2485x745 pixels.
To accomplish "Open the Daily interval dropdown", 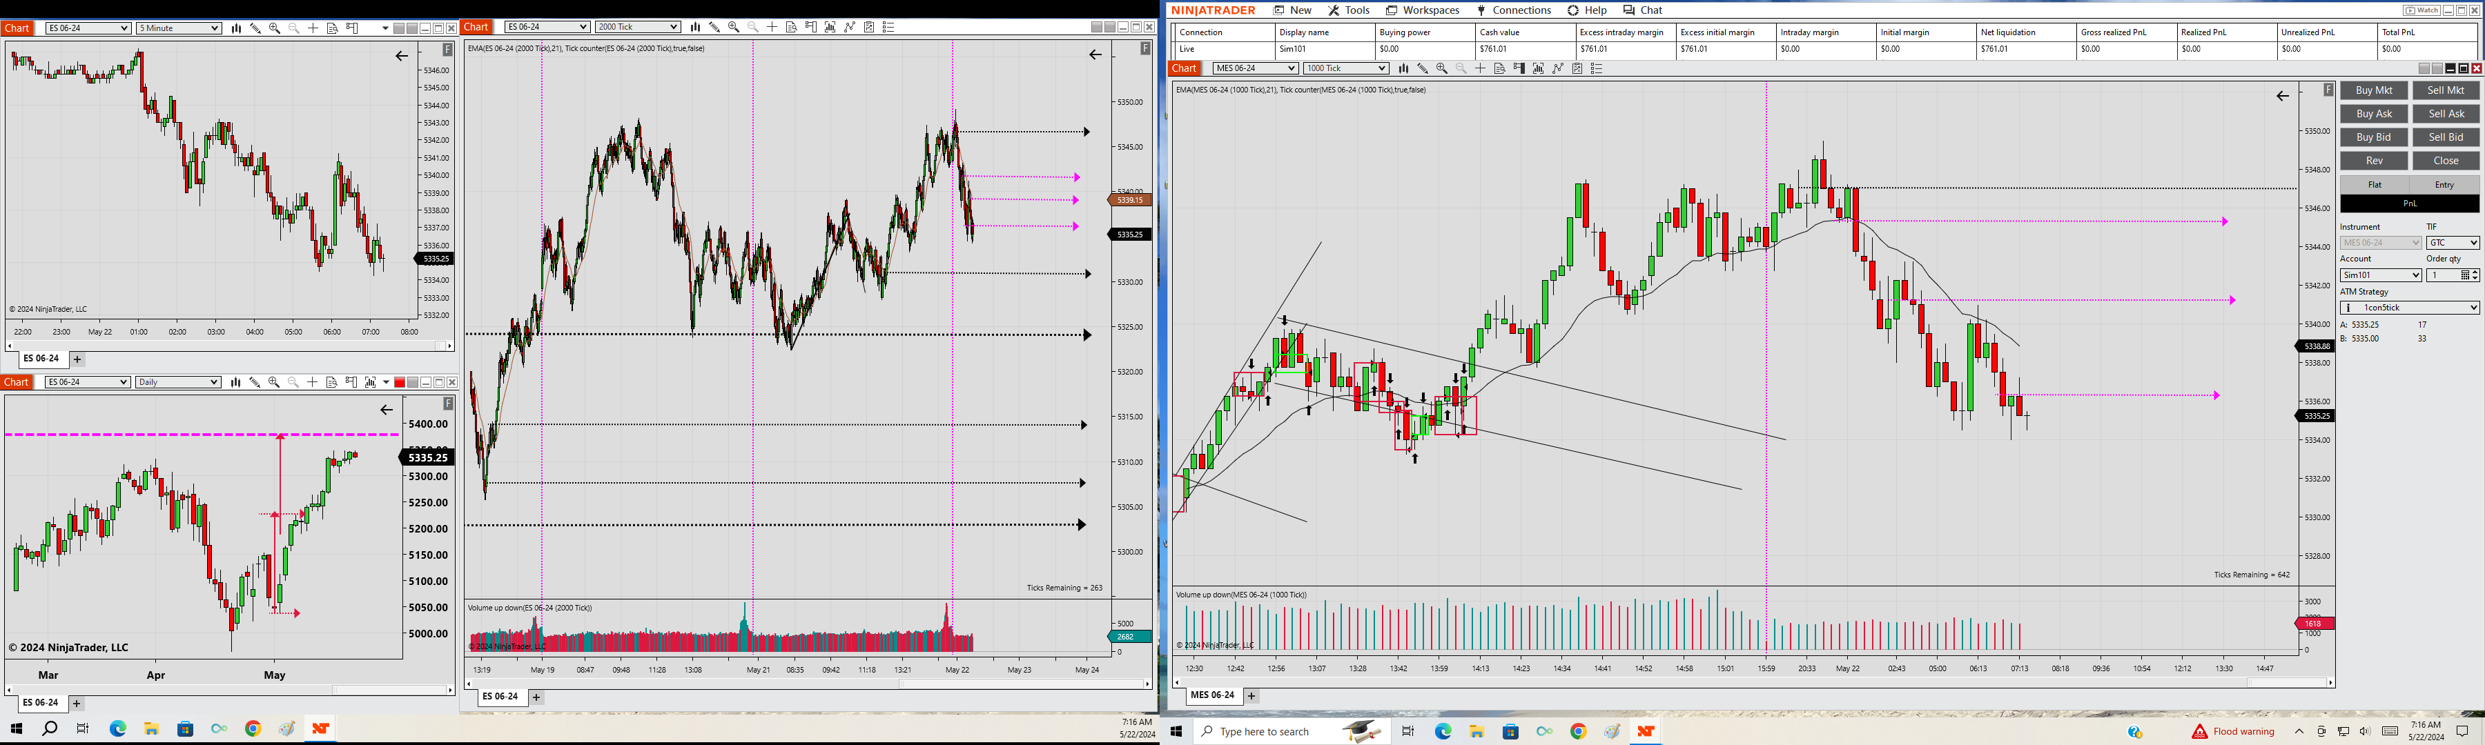I will pos(177,383).
